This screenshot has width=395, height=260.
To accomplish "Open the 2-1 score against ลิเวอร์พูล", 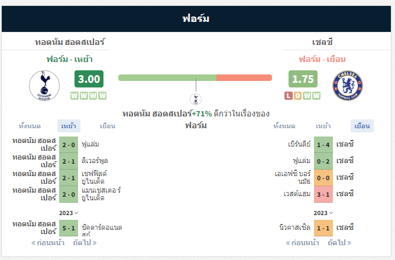I will 69,161.
